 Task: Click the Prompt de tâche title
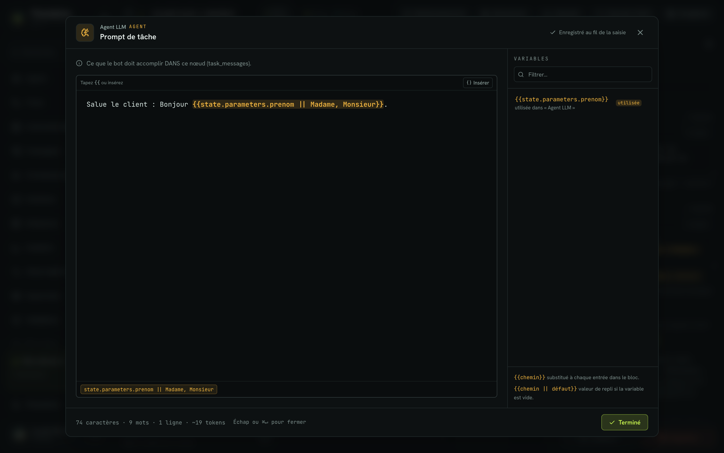pos(128,37)
